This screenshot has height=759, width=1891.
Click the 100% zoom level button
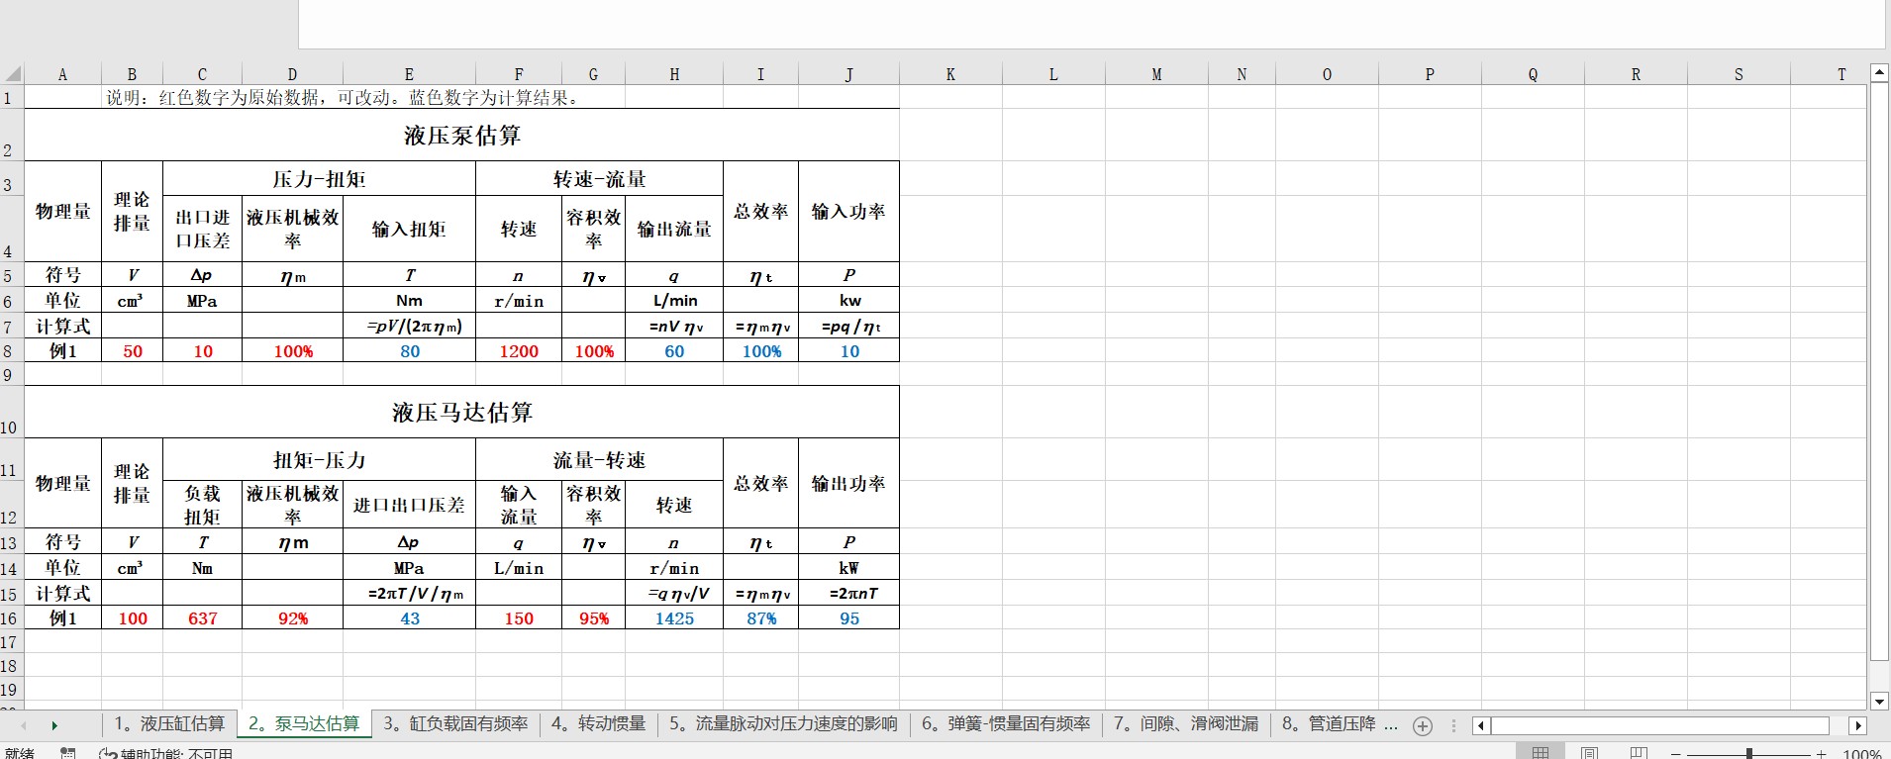coord(1861,754)
